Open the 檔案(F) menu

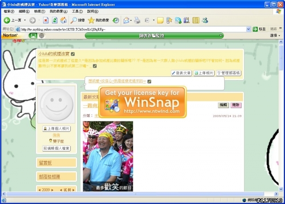tap(9, 12)
